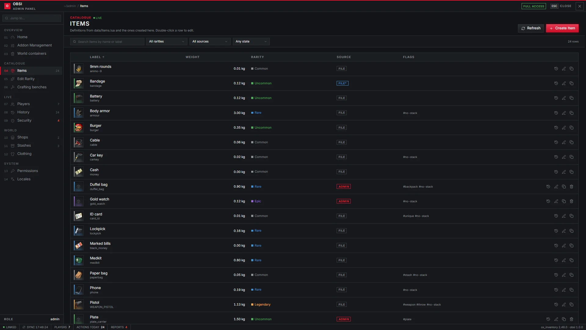
Task: Open history for Marked bills
Action: [x=556, y=246]
